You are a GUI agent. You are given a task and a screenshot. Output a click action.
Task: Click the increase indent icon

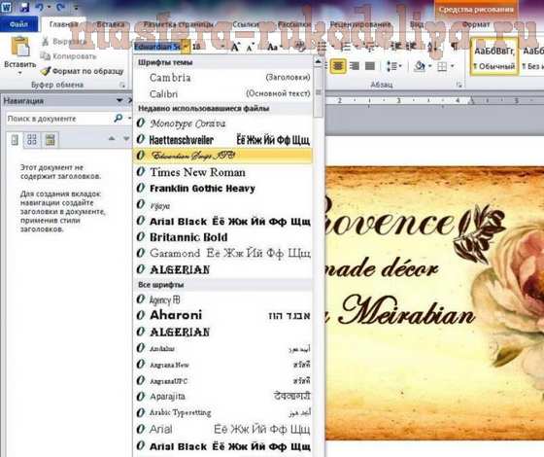coord(411,47)
